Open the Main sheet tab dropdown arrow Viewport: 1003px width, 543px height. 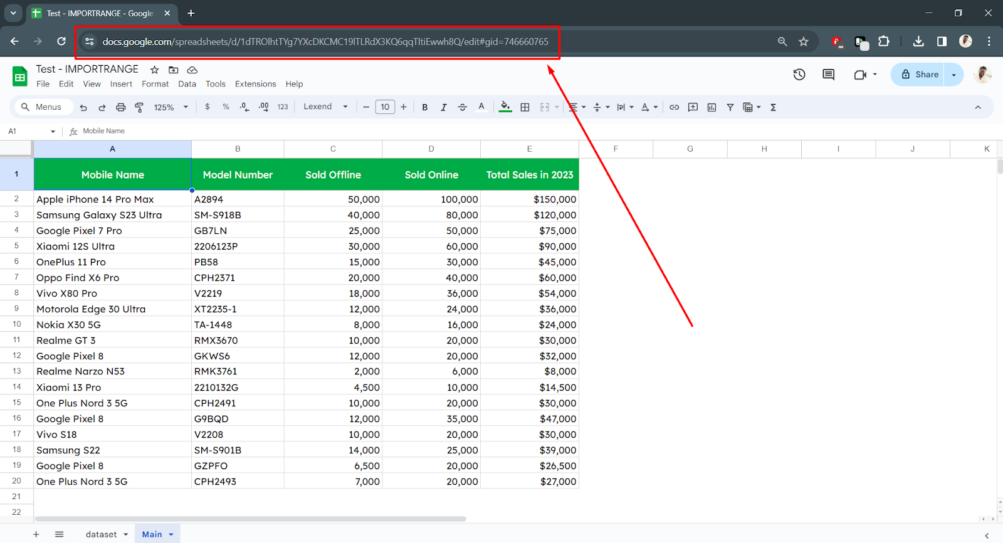[171, 535]
